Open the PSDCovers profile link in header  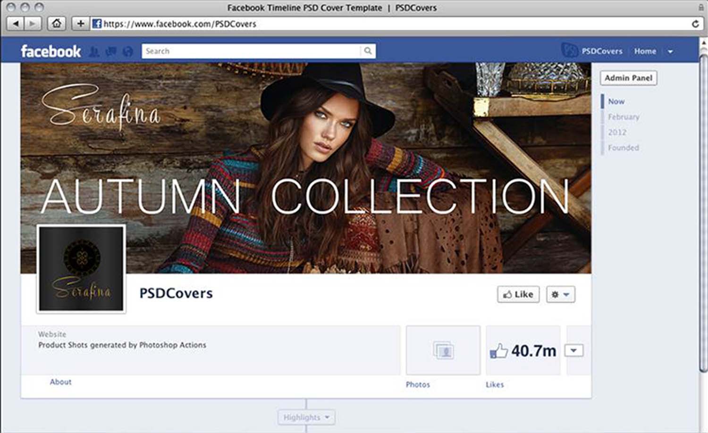602,51
